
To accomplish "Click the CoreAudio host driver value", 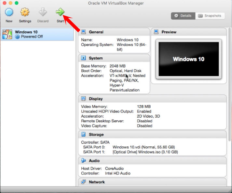I will (x=114, y=169).
